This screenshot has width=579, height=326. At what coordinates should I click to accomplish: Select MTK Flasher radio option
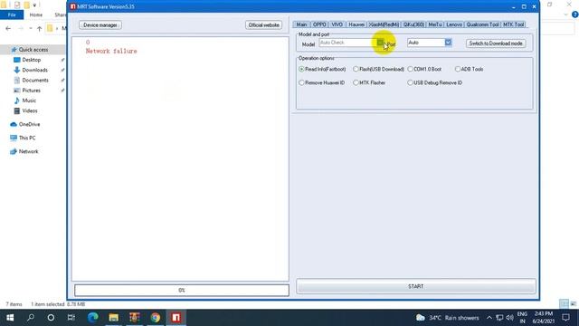coord(369,82)
